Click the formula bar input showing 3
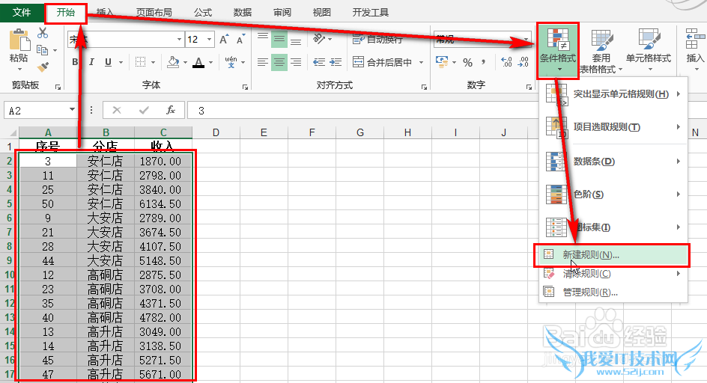Viewport: 707px width, 383px height. coord(361,111)
